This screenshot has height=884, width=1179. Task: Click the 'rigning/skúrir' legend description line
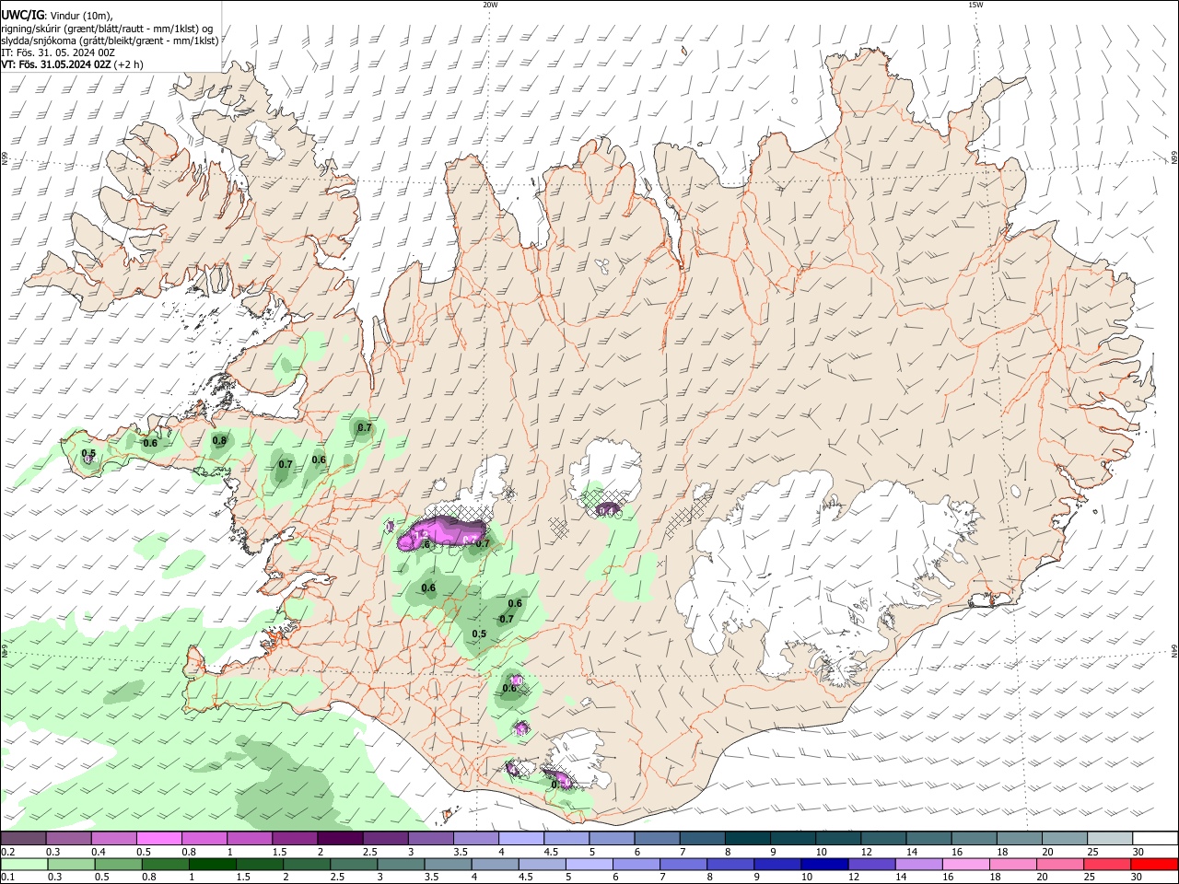tap(107, 28)
